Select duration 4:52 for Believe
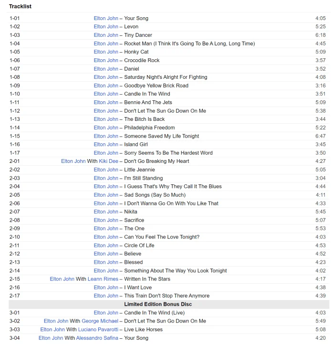 (x=321, y=254)
